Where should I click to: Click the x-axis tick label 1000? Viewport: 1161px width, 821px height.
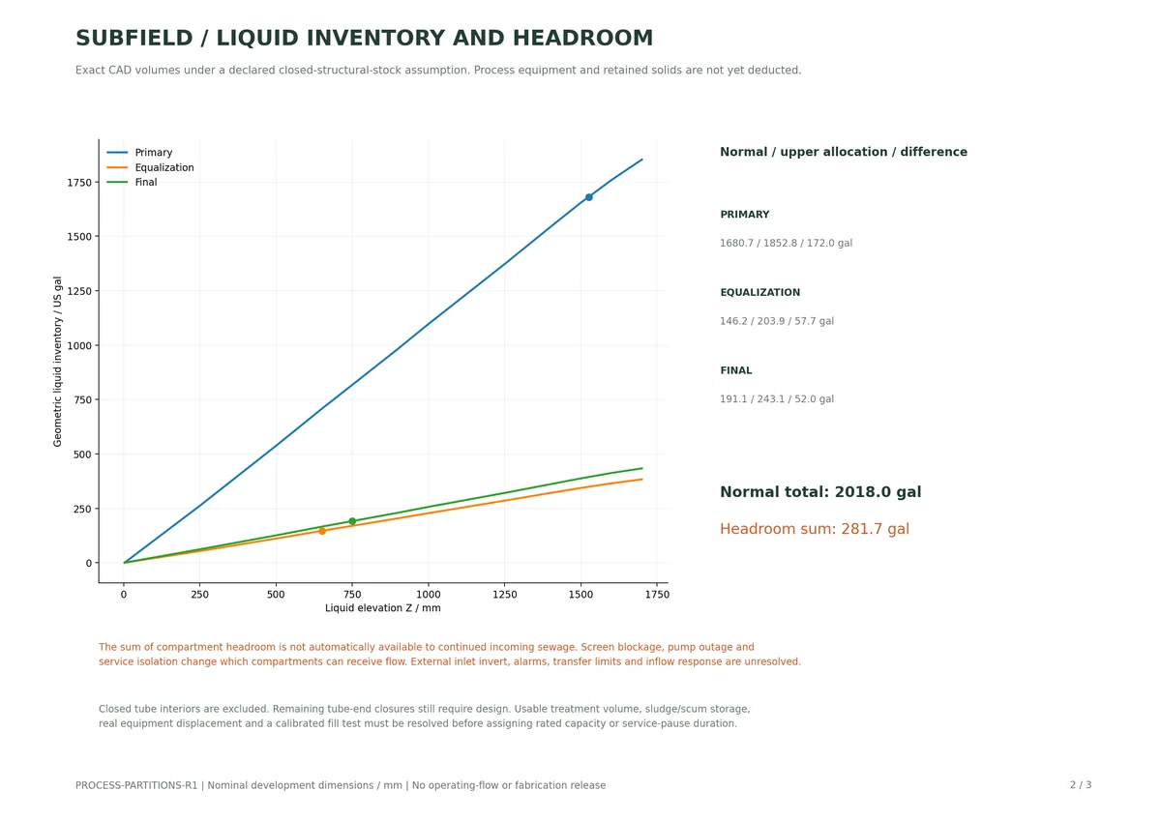(429, 595)
